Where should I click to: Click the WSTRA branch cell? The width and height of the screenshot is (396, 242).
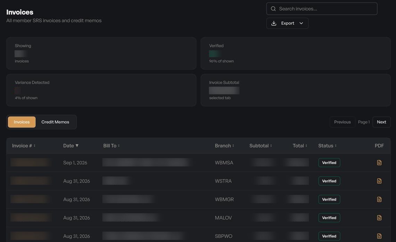(x=223, y=181)
